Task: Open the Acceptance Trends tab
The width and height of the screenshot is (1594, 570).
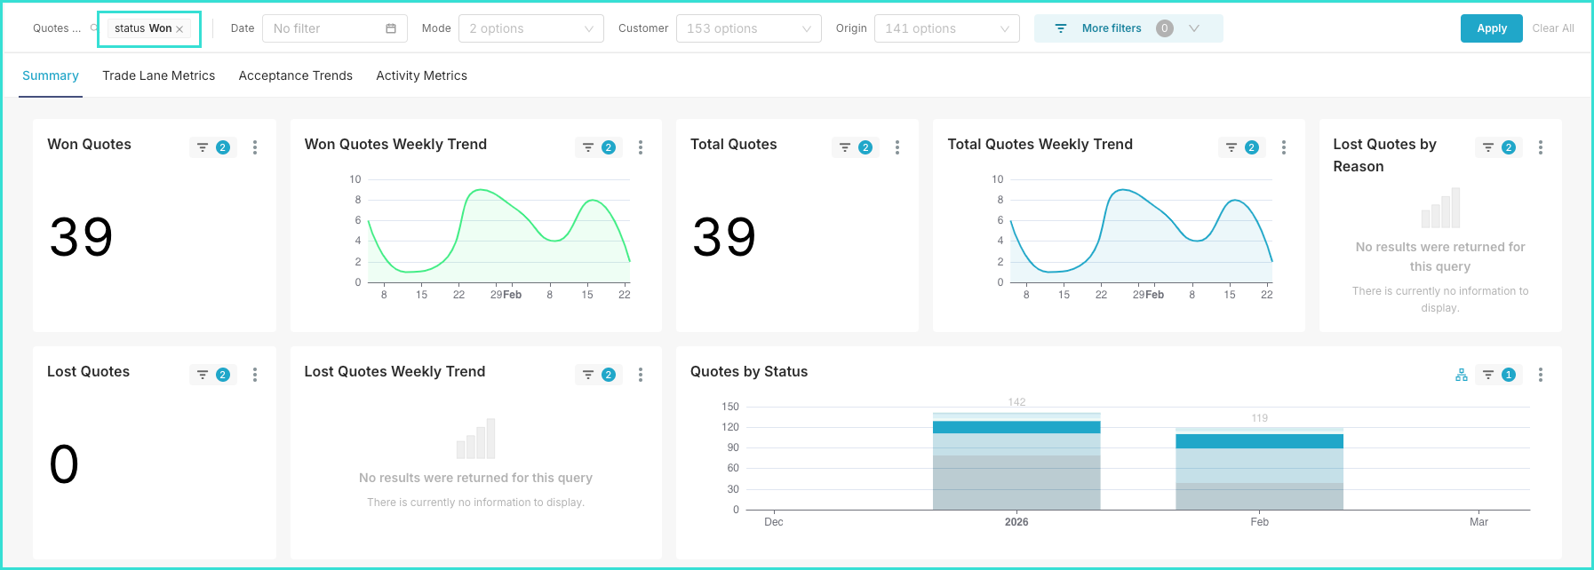Action: [x=295, y=75]
